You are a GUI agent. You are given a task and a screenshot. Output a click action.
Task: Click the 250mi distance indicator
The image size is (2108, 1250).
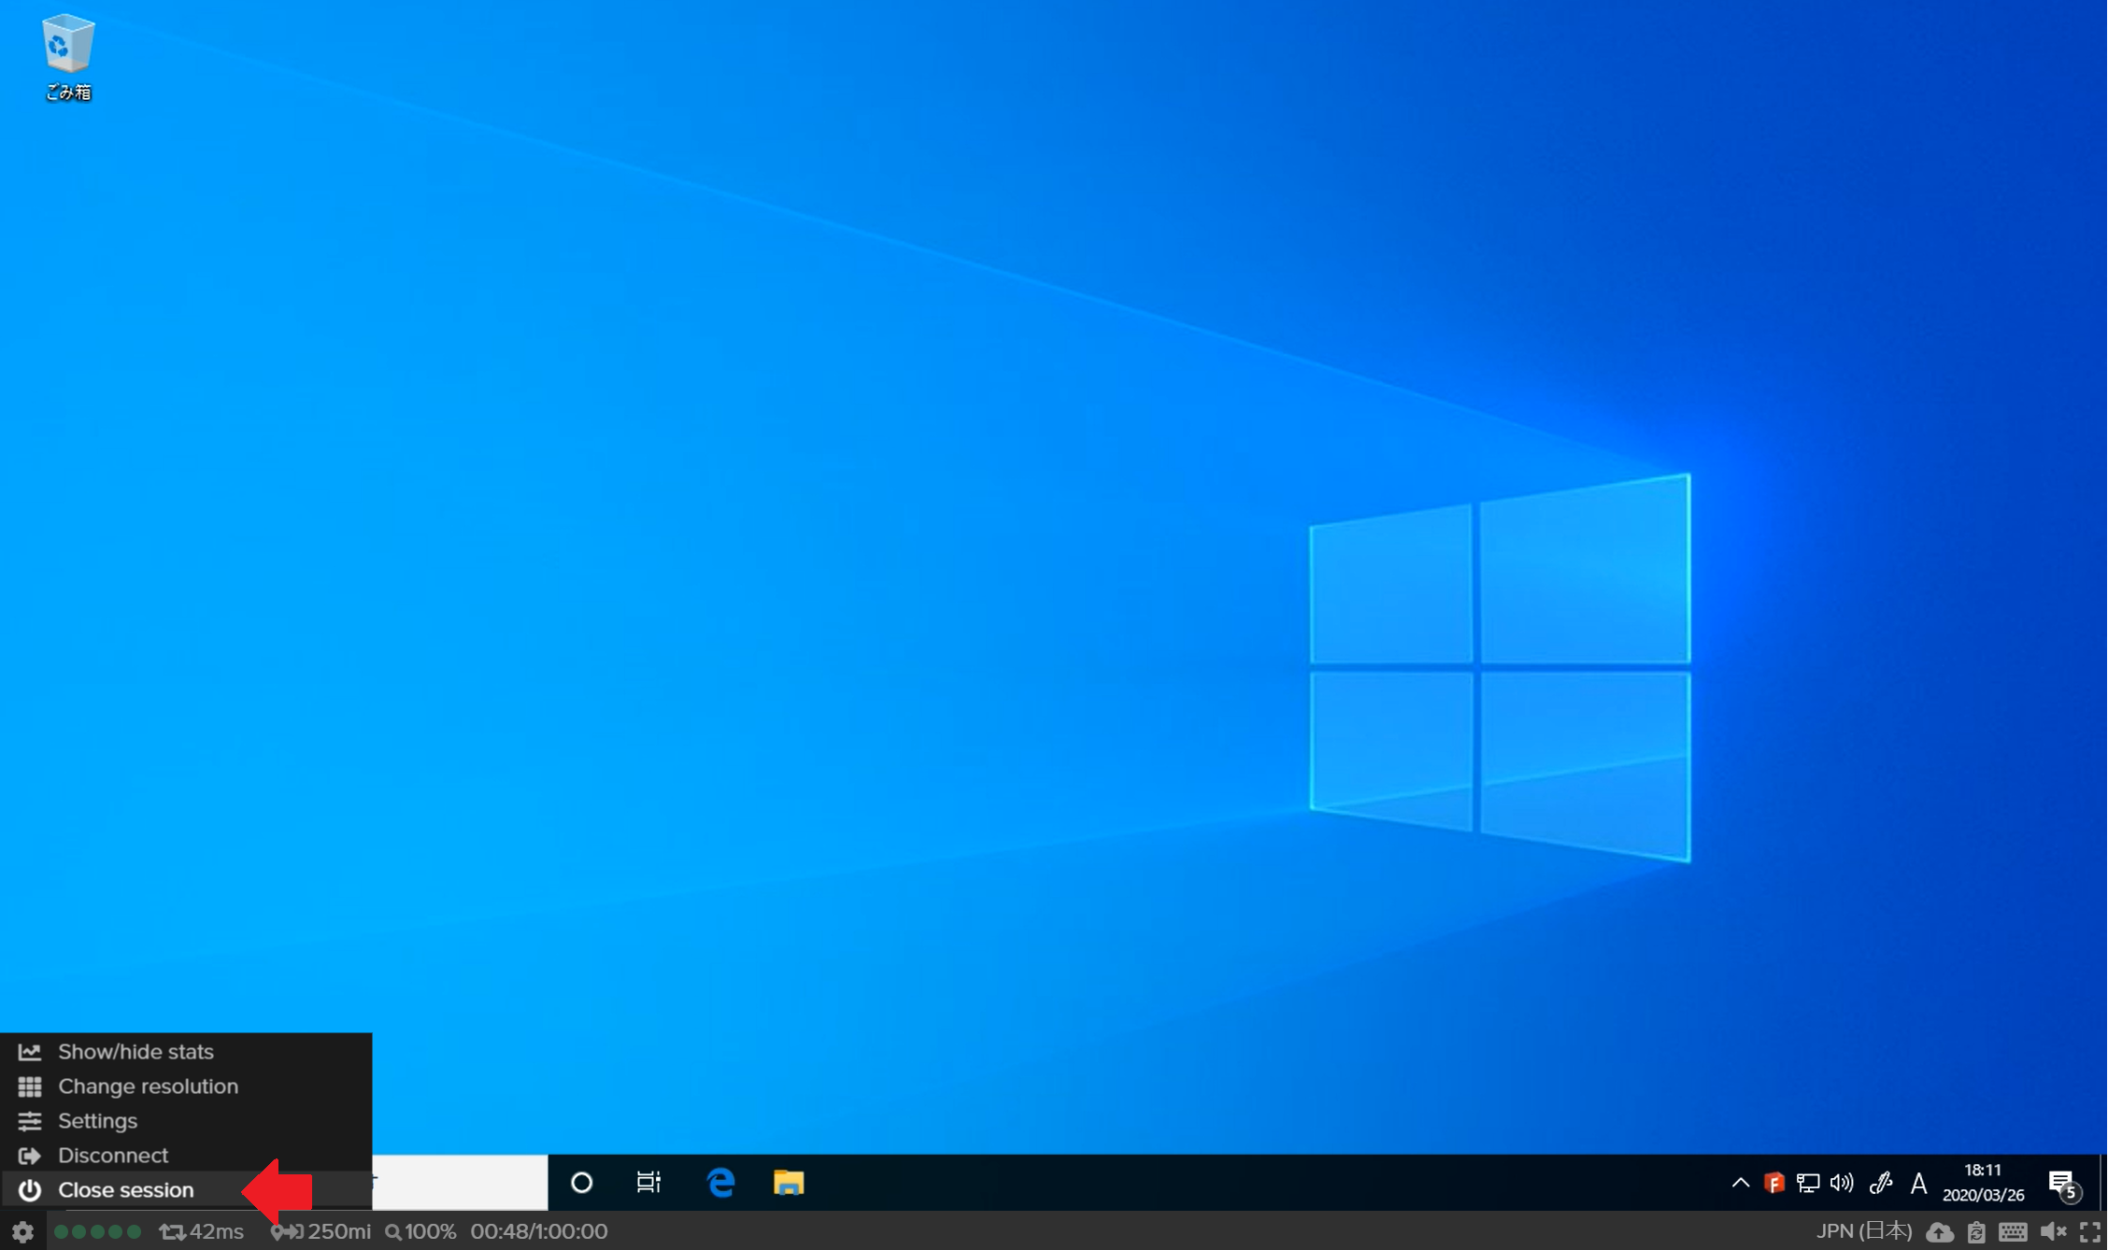click(321, 1231)
